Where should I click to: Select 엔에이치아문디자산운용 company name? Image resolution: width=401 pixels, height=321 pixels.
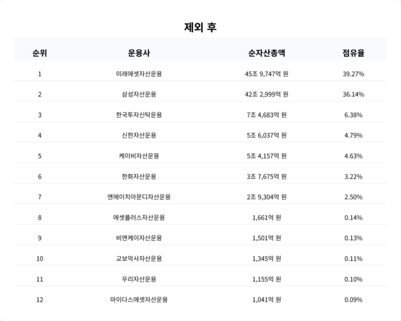[x=139, y=197]
